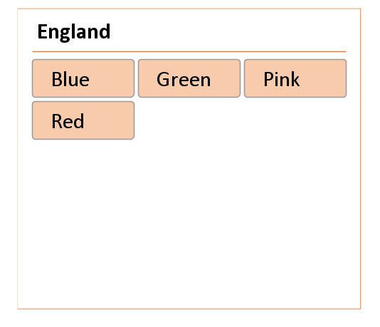Click the slicer's outer orange border
Viewport: 380px width, 327px height.
click(361, 159)
